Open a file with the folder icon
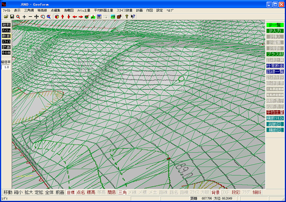The width and height of the screenshot is (286, 202). click(x=6, y=17)
